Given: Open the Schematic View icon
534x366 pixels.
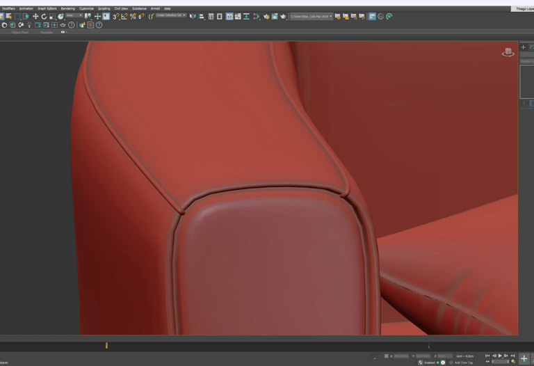Looking at the screenshot, I should pos(246,17).
